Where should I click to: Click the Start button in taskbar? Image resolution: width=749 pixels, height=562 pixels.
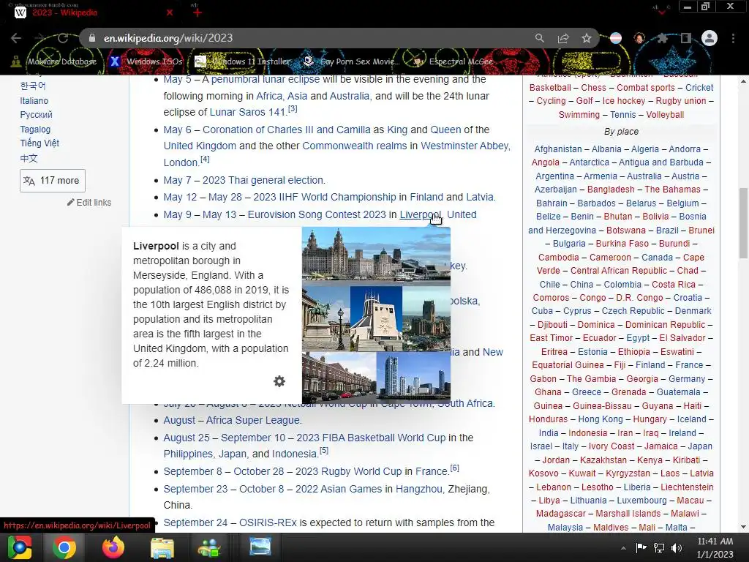[19, 547]
